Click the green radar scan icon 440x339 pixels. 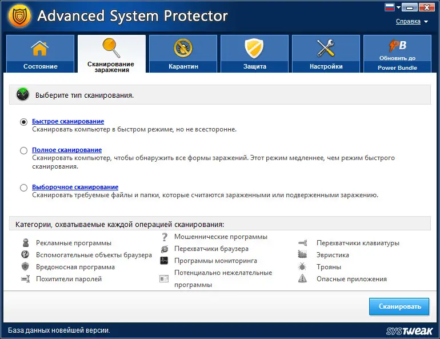(23, 95)
